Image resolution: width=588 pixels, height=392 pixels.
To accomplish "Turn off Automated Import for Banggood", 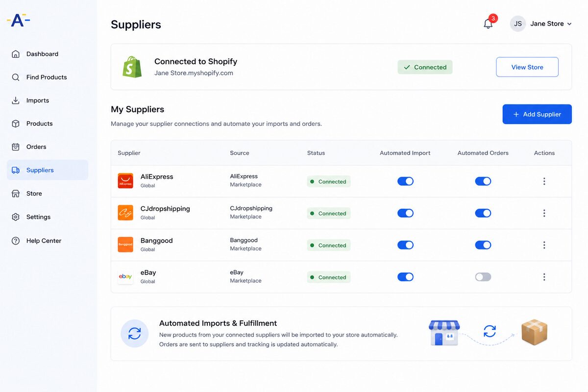I will 405,245.
